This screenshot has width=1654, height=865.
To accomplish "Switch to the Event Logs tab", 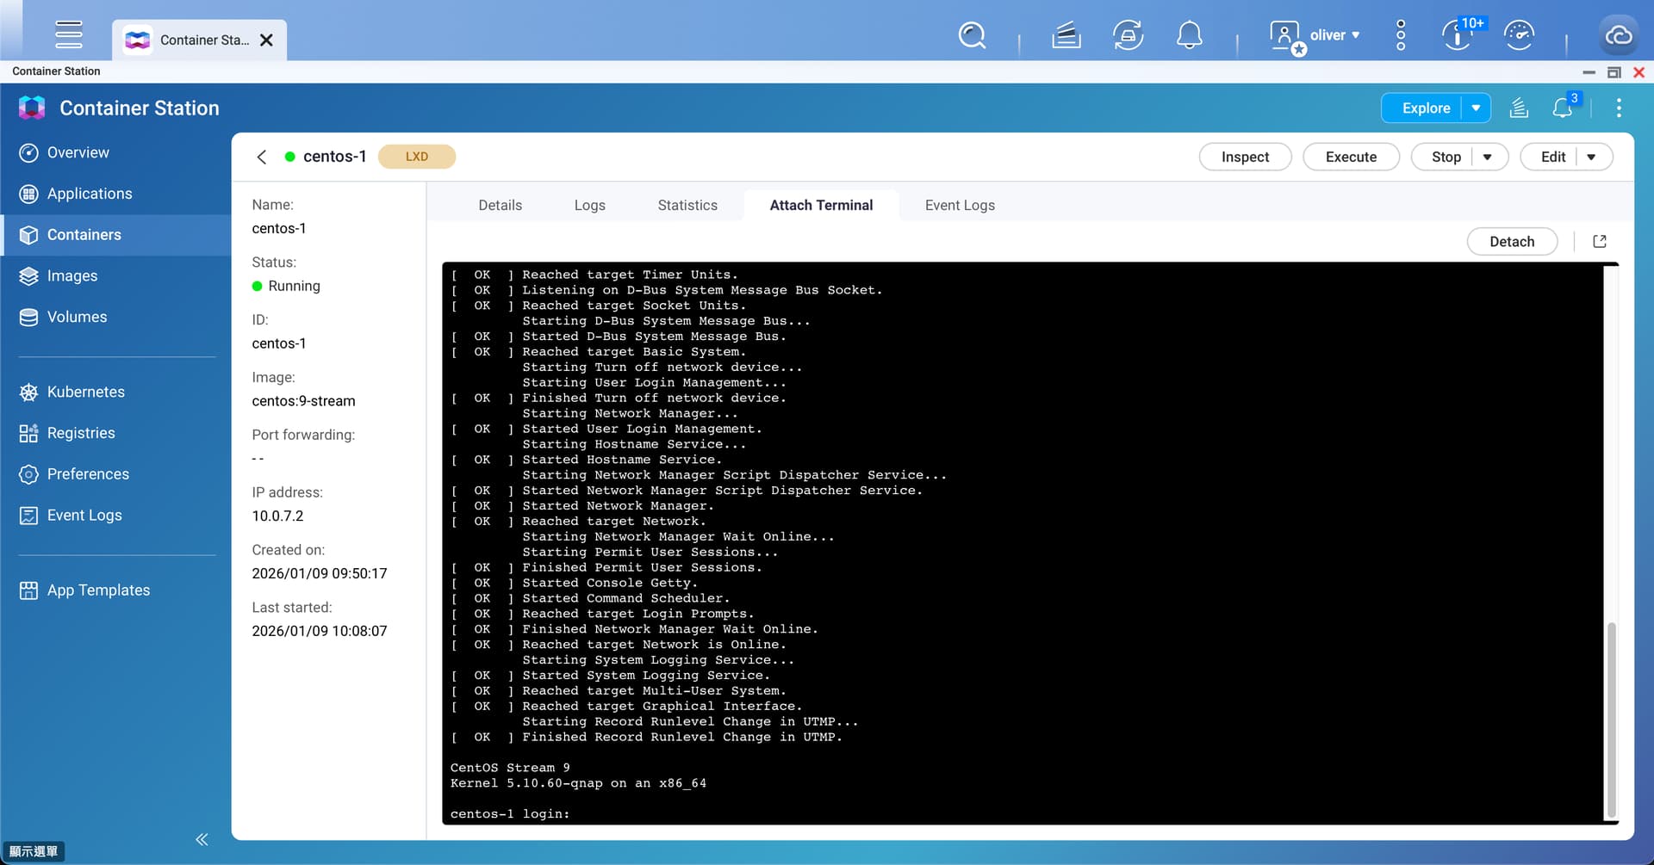I will (960, 205).
